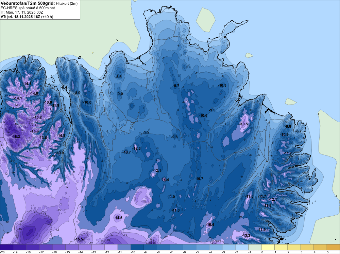Click the legend swatch between -19 and -18
340x254 pixels.
point(19,247)
